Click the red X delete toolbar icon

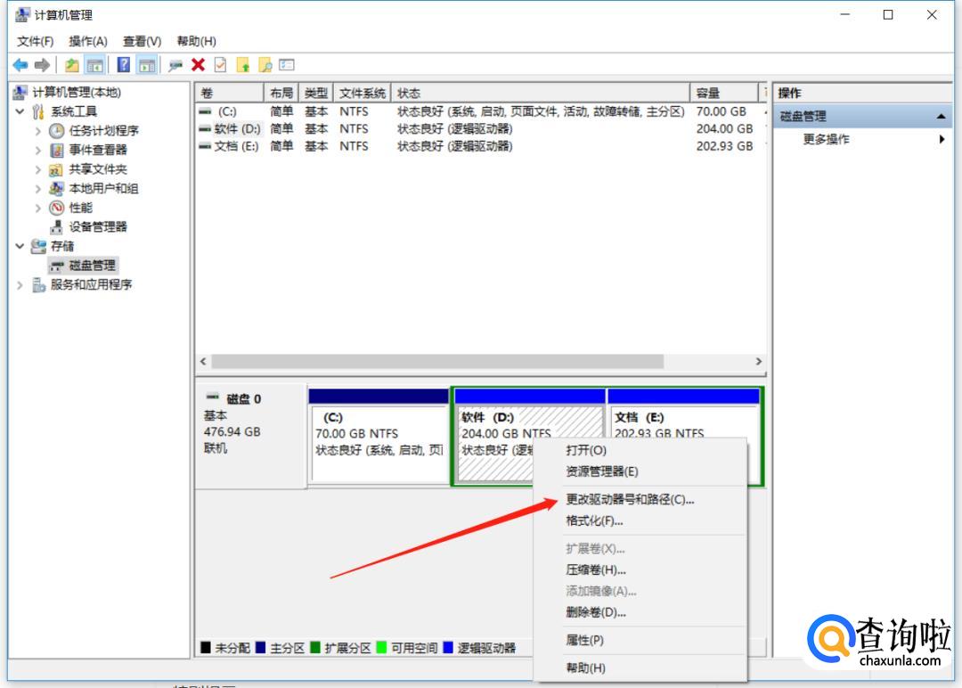pyautogui.click(x=198, y=65)
